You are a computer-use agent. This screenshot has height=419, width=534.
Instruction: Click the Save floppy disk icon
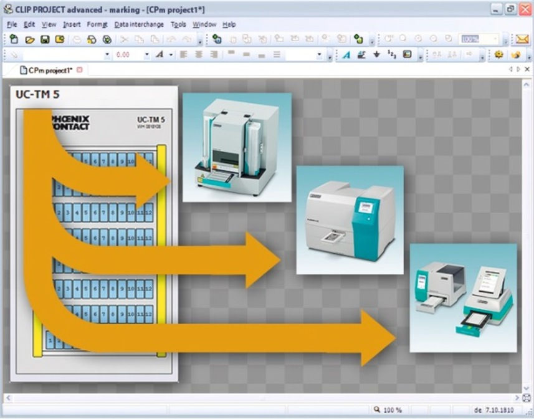click(45, 39)
